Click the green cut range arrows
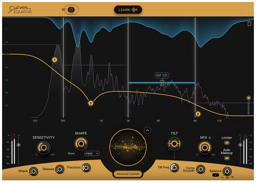 (x=162, y=83)
